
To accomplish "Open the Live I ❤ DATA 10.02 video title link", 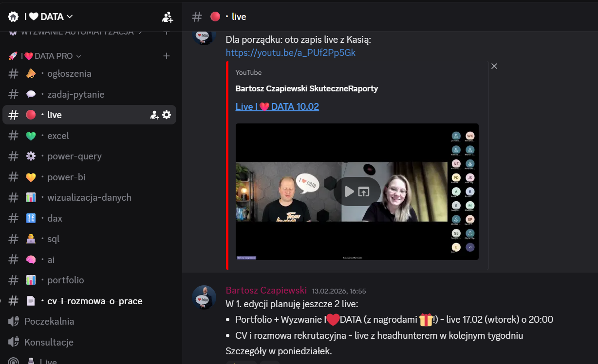I will pyautogui.click(x=277, y=106).
